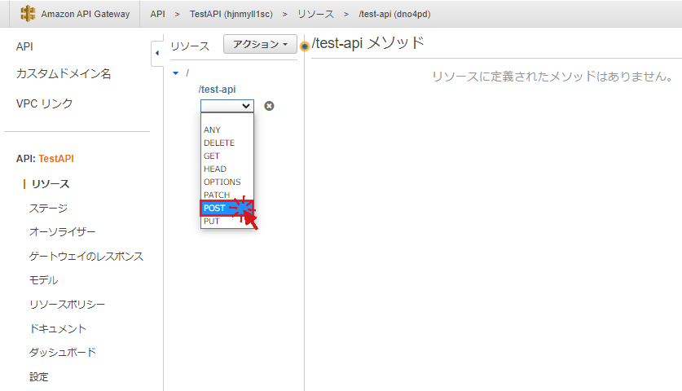682x391 pixels.
Task: Click the orange dot beside /test-api メソッド
Action: pyautogui.click(x=305, y=46)
